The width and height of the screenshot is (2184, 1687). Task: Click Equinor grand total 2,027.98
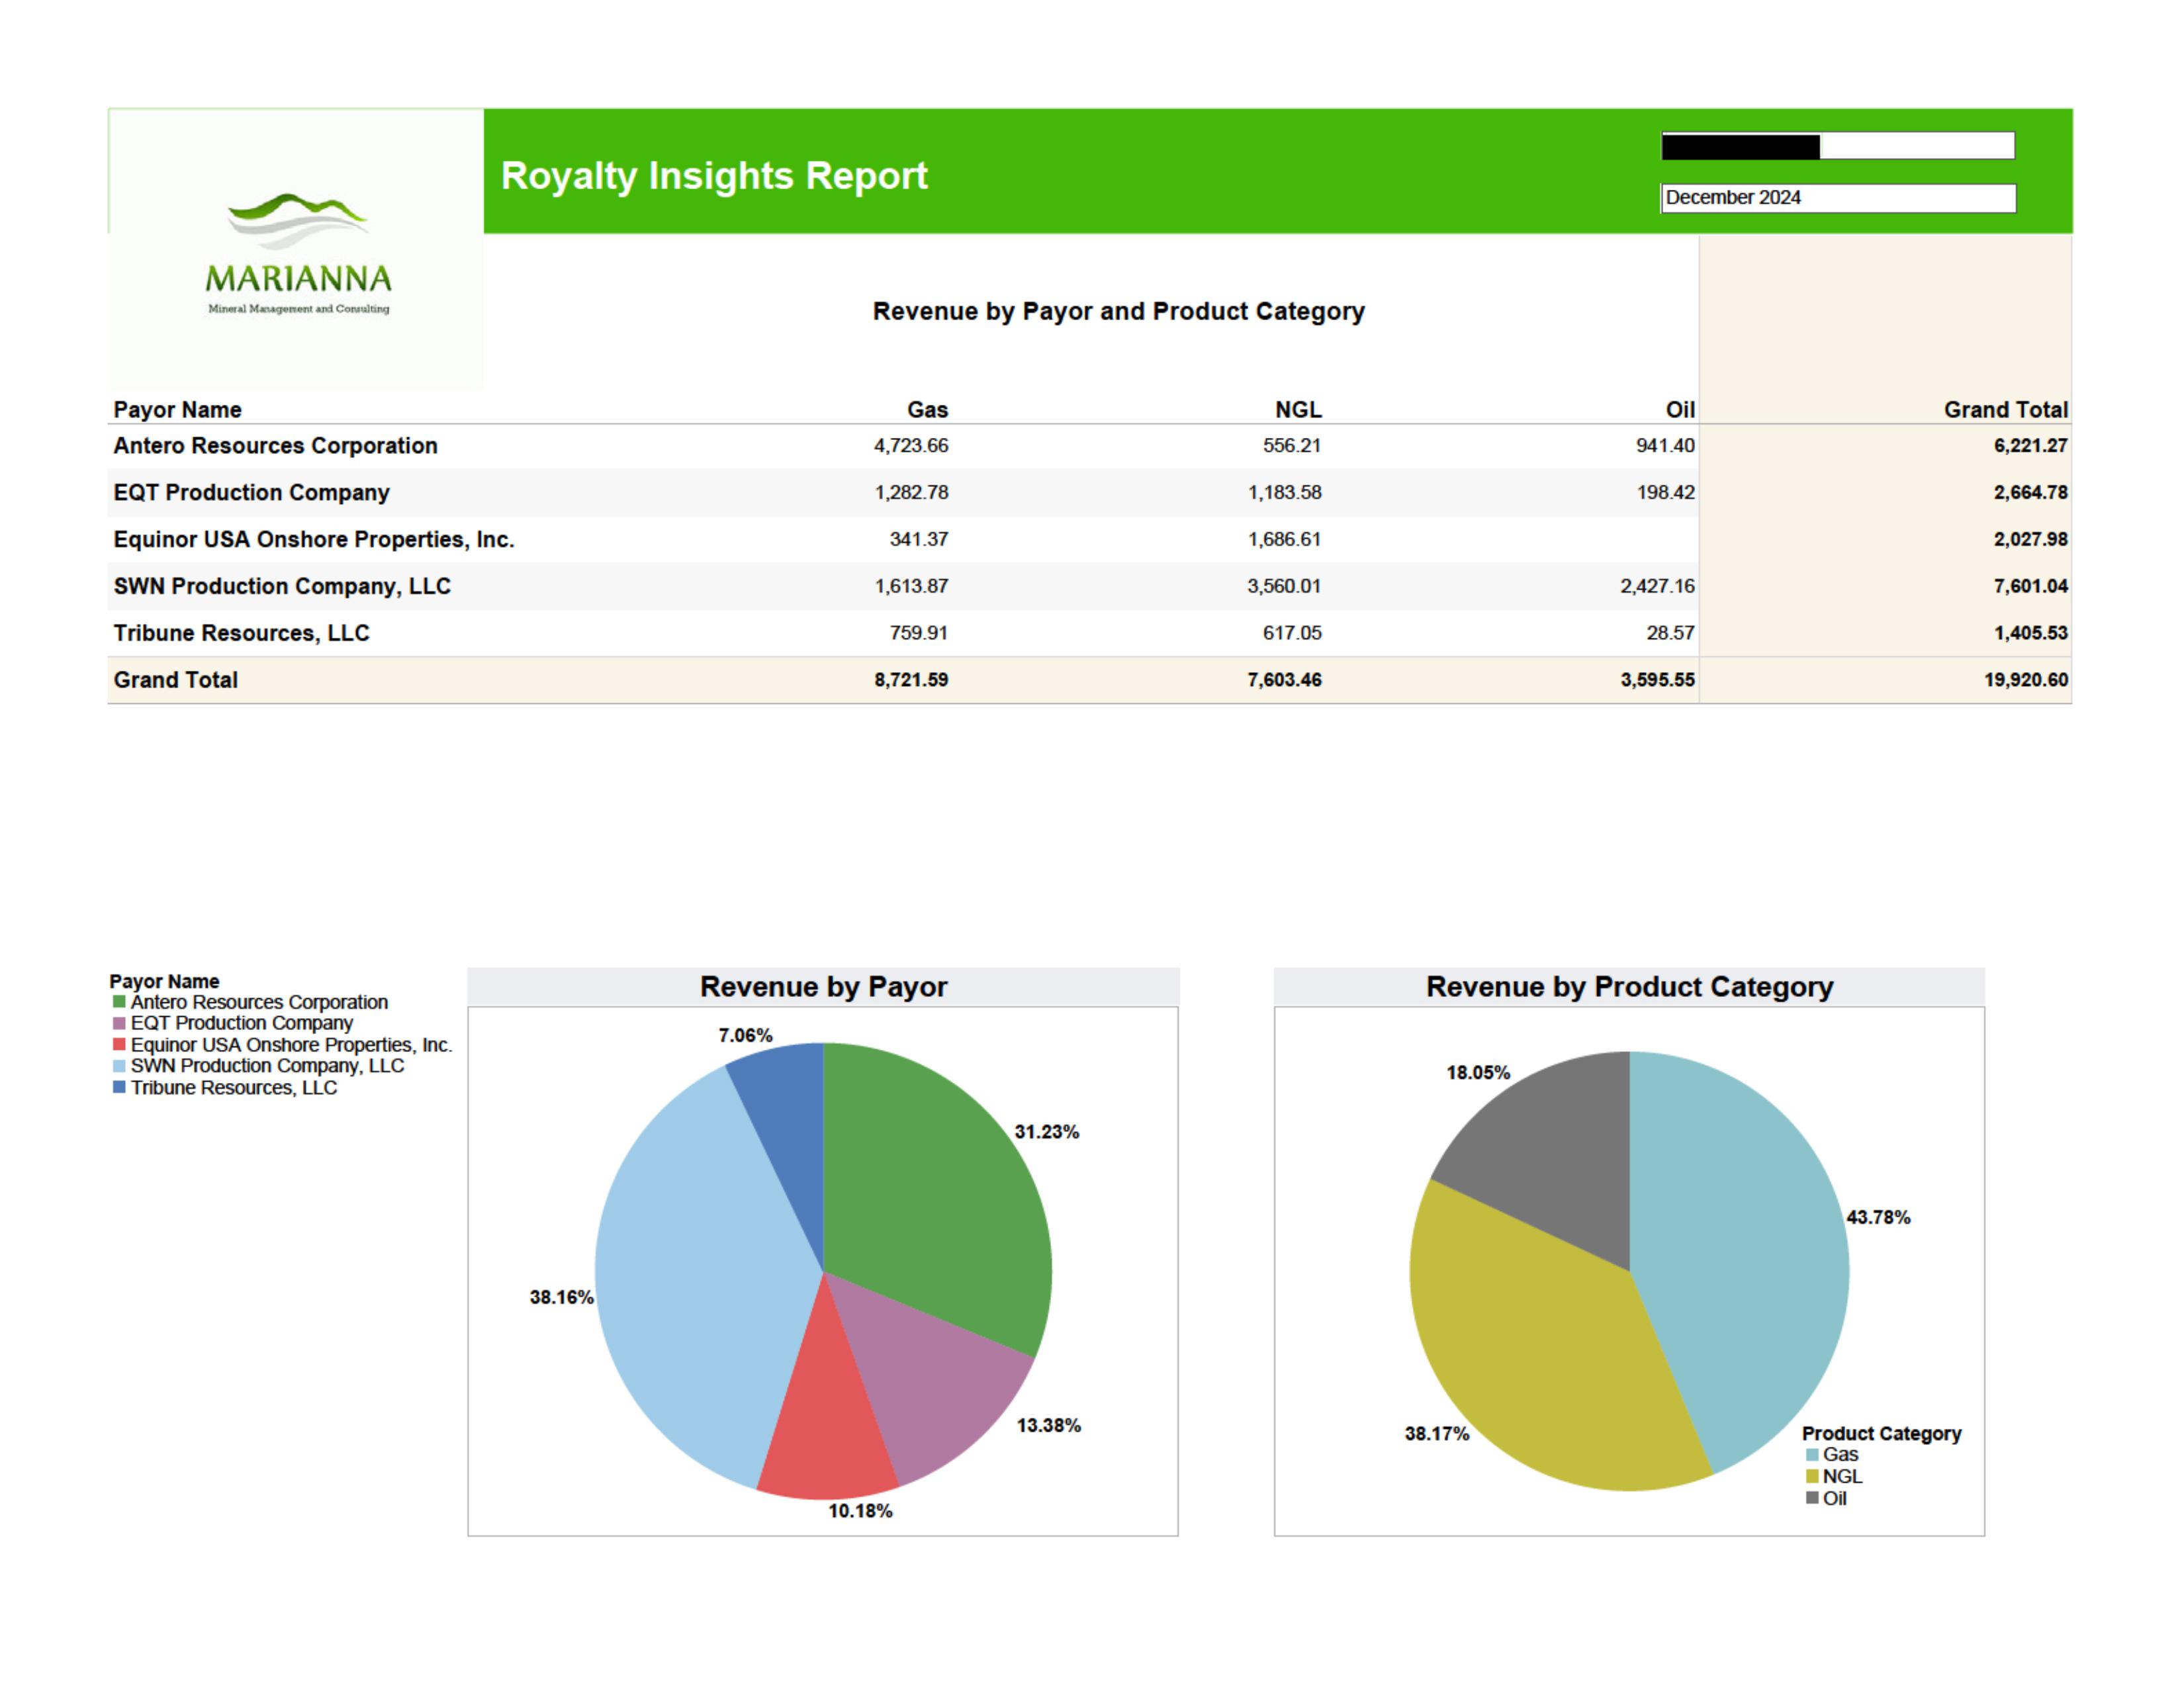tap(2030, 540)
